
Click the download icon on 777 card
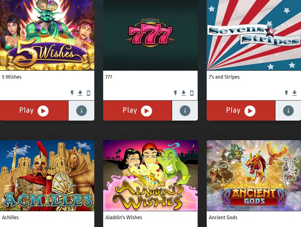[x=184, y=93]
